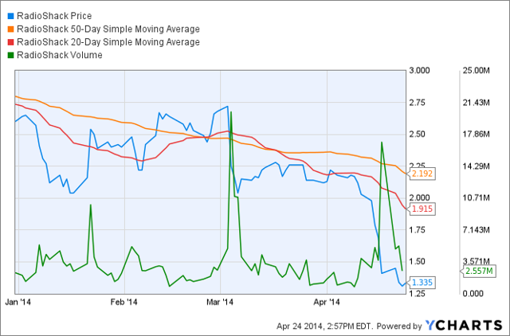
Task: Select the RadioShack Volume legend label
Action: pos(60,55)
